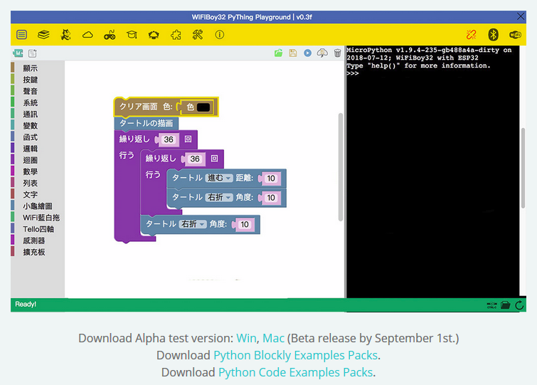This screenshot has width=537, height=385.
Task: Select the 變數 block category
Action: (31, 126)
